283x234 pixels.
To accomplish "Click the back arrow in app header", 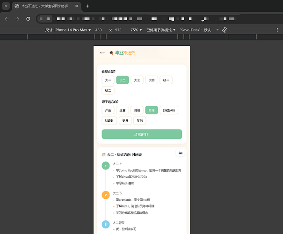I will click(x=102, y=53).
